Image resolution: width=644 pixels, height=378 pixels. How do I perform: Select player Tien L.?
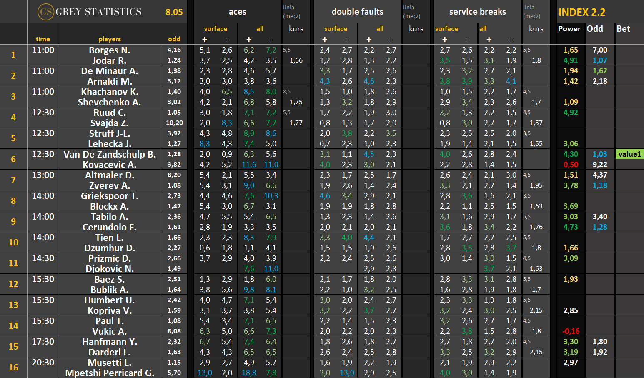pos(110,238)
